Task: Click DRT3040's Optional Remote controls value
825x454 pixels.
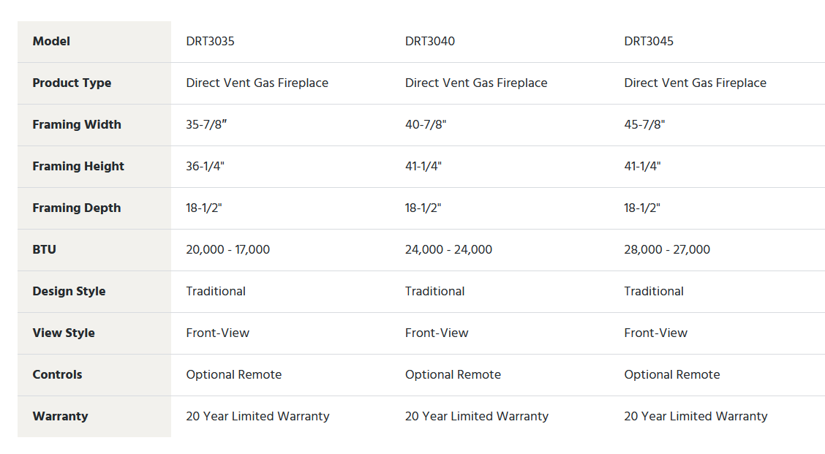Action: coord(453,374)
